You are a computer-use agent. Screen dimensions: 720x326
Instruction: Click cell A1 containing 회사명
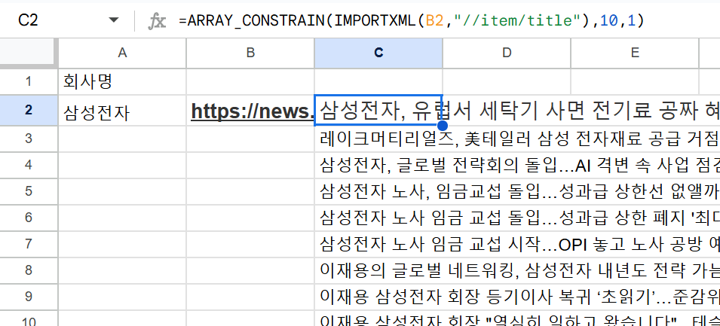coord(122,81)
